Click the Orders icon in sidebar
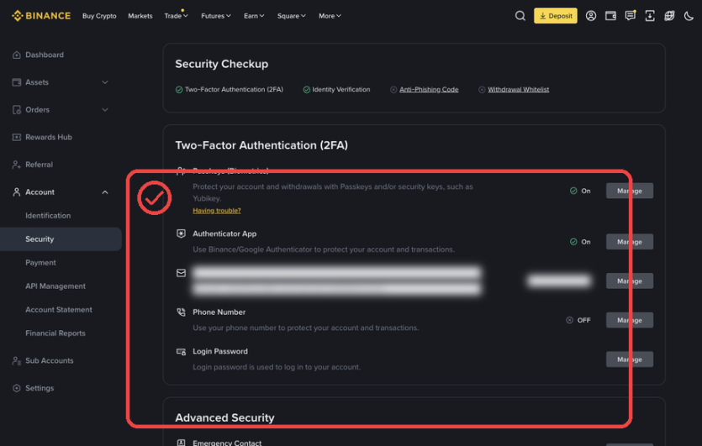The width and height of the screenshot is (702, 446). (x=17, y=109)
